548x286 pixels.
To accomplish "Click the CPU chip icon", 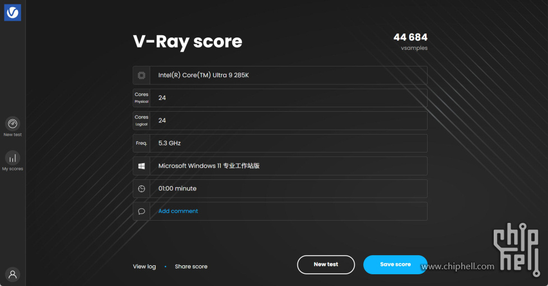I will coord(142,75).
